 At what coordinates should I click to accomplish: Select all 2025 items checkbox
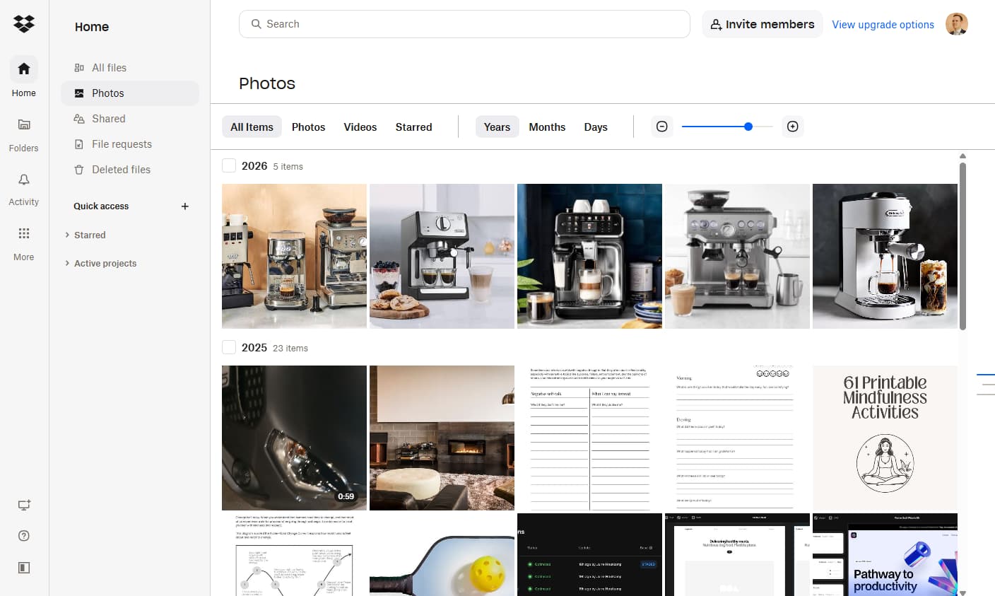(229, 348)
